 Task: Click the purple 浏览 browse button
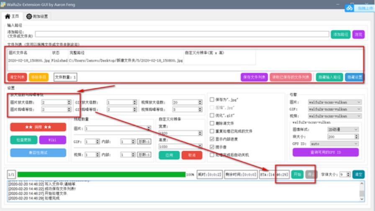[358, 34]
